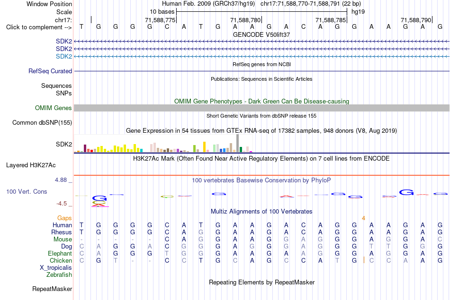Screen dimensions: 450x300
Task: Click the 'Gaps' label in the Multiz track
Action: pos(64,218)
